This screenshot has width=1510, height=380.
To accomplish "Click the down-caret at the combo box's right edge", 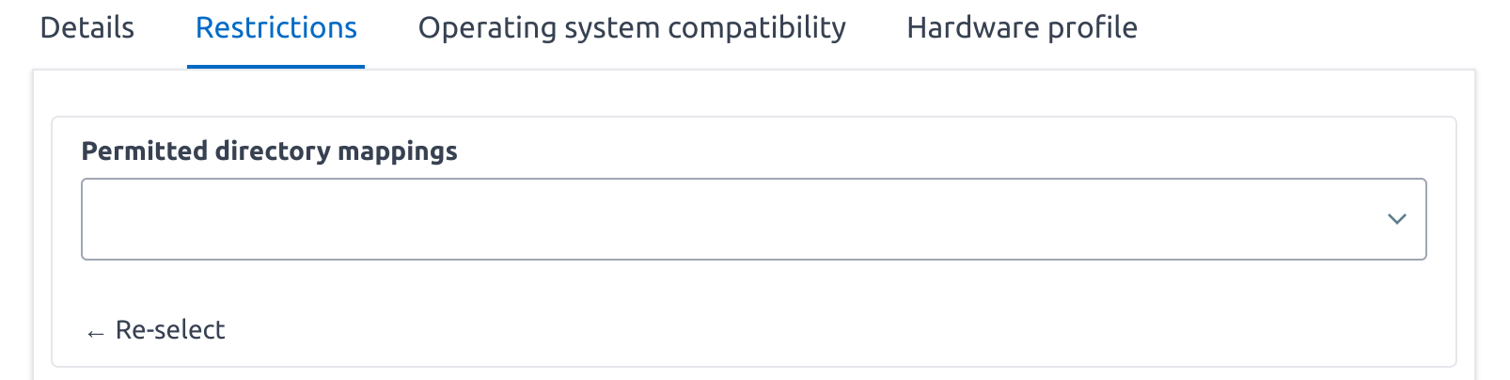I will [1396, 219].
